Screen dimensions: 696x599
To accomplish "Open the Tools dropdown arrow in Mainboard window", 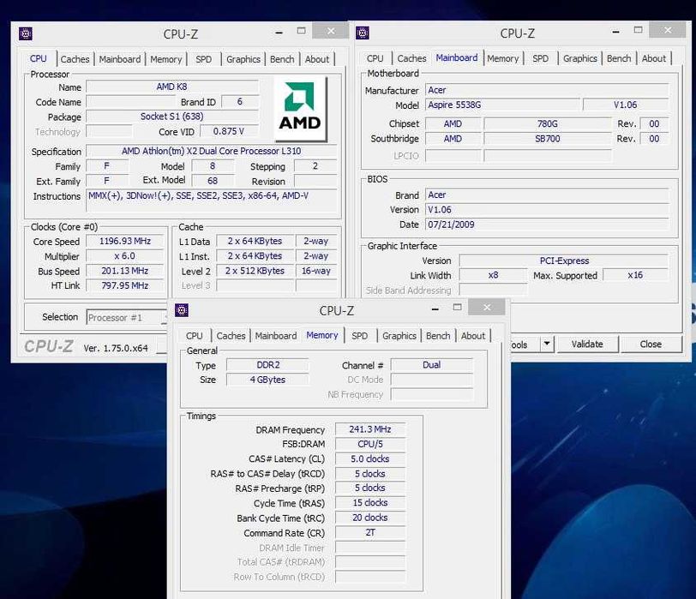I will [x=547, y=344].
